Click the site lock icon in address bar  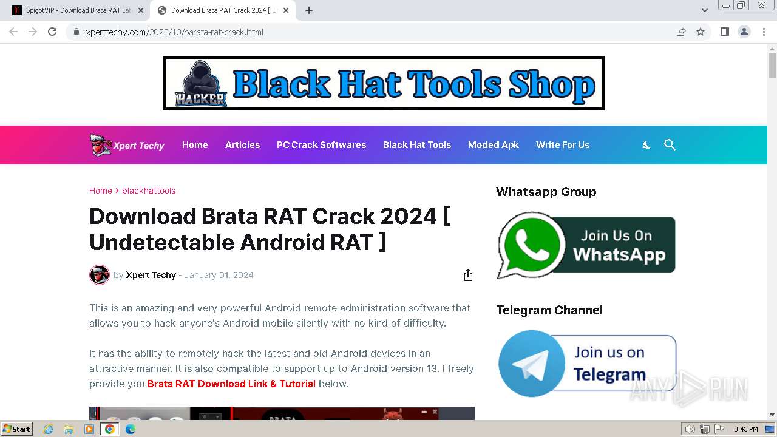coord(76,32)
